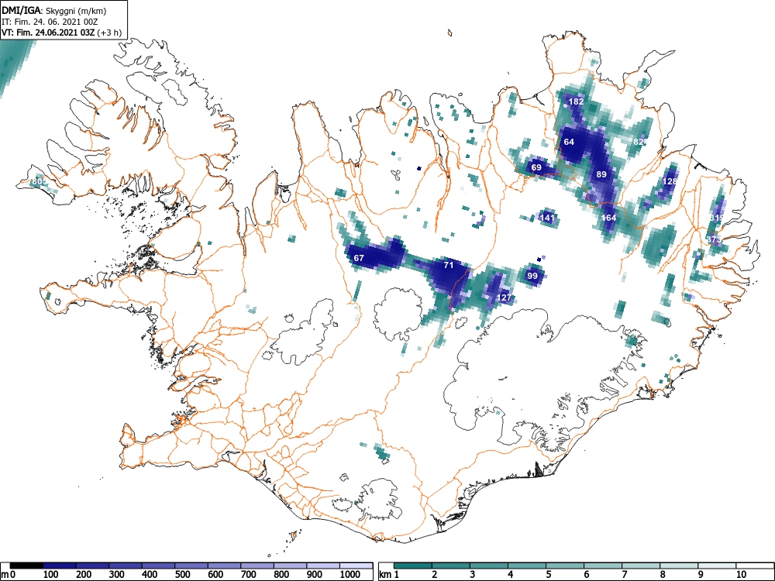
Task: Click the 141 visibility value on the map
Action: 547,218
